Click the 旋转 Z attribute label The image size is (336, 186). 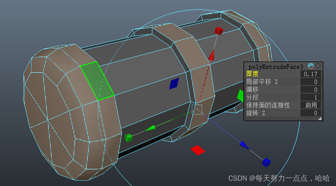(x=256, y=113)
